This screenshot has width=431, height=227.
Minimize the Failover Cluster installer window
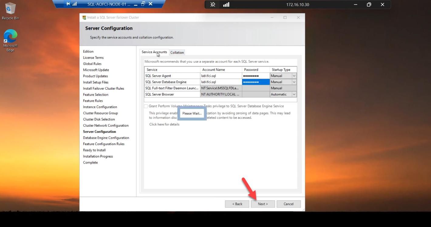pyautogui.click(x=272, y=17)
